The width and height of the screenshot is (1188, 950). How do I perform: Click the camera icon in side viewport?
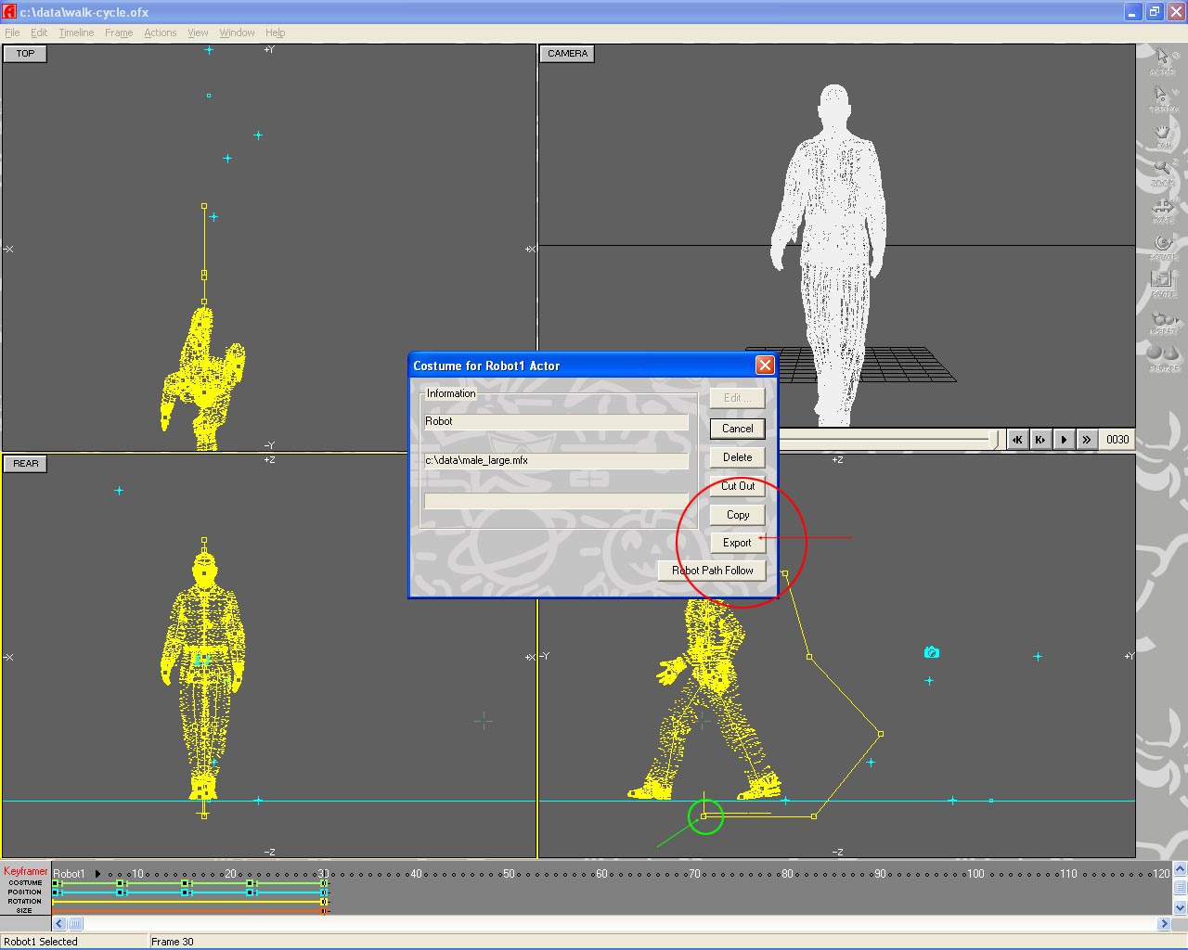932,653
